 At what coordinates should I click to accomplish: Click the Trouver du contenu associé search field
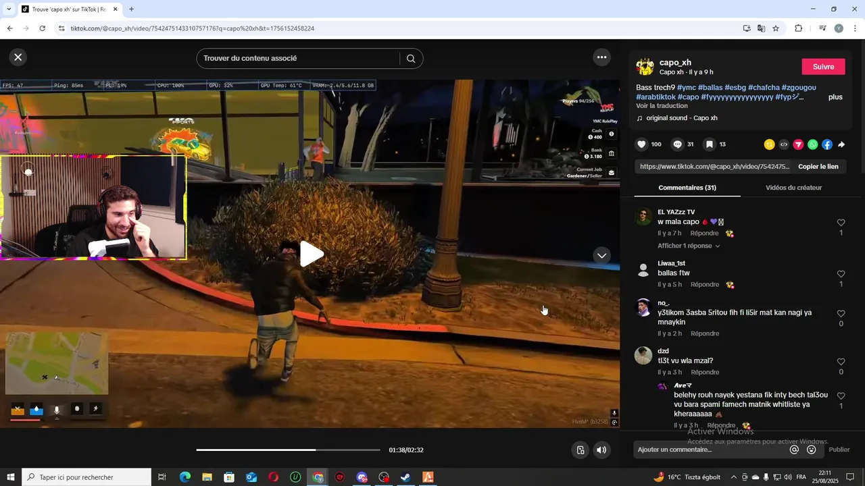(x=297, y=59)
